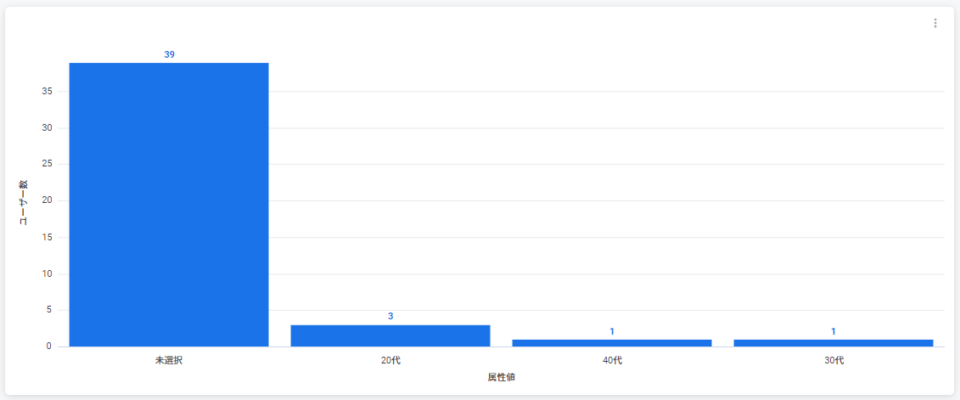
Task: Click the tallest bar for 未選択
Action: [169, 204]
